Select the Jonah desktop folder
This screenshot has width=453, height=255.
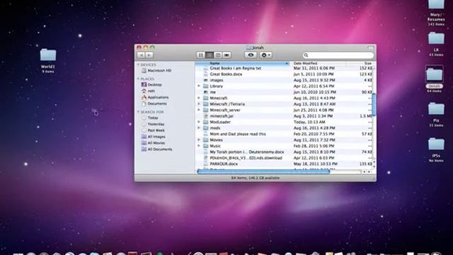click(435, 79)
